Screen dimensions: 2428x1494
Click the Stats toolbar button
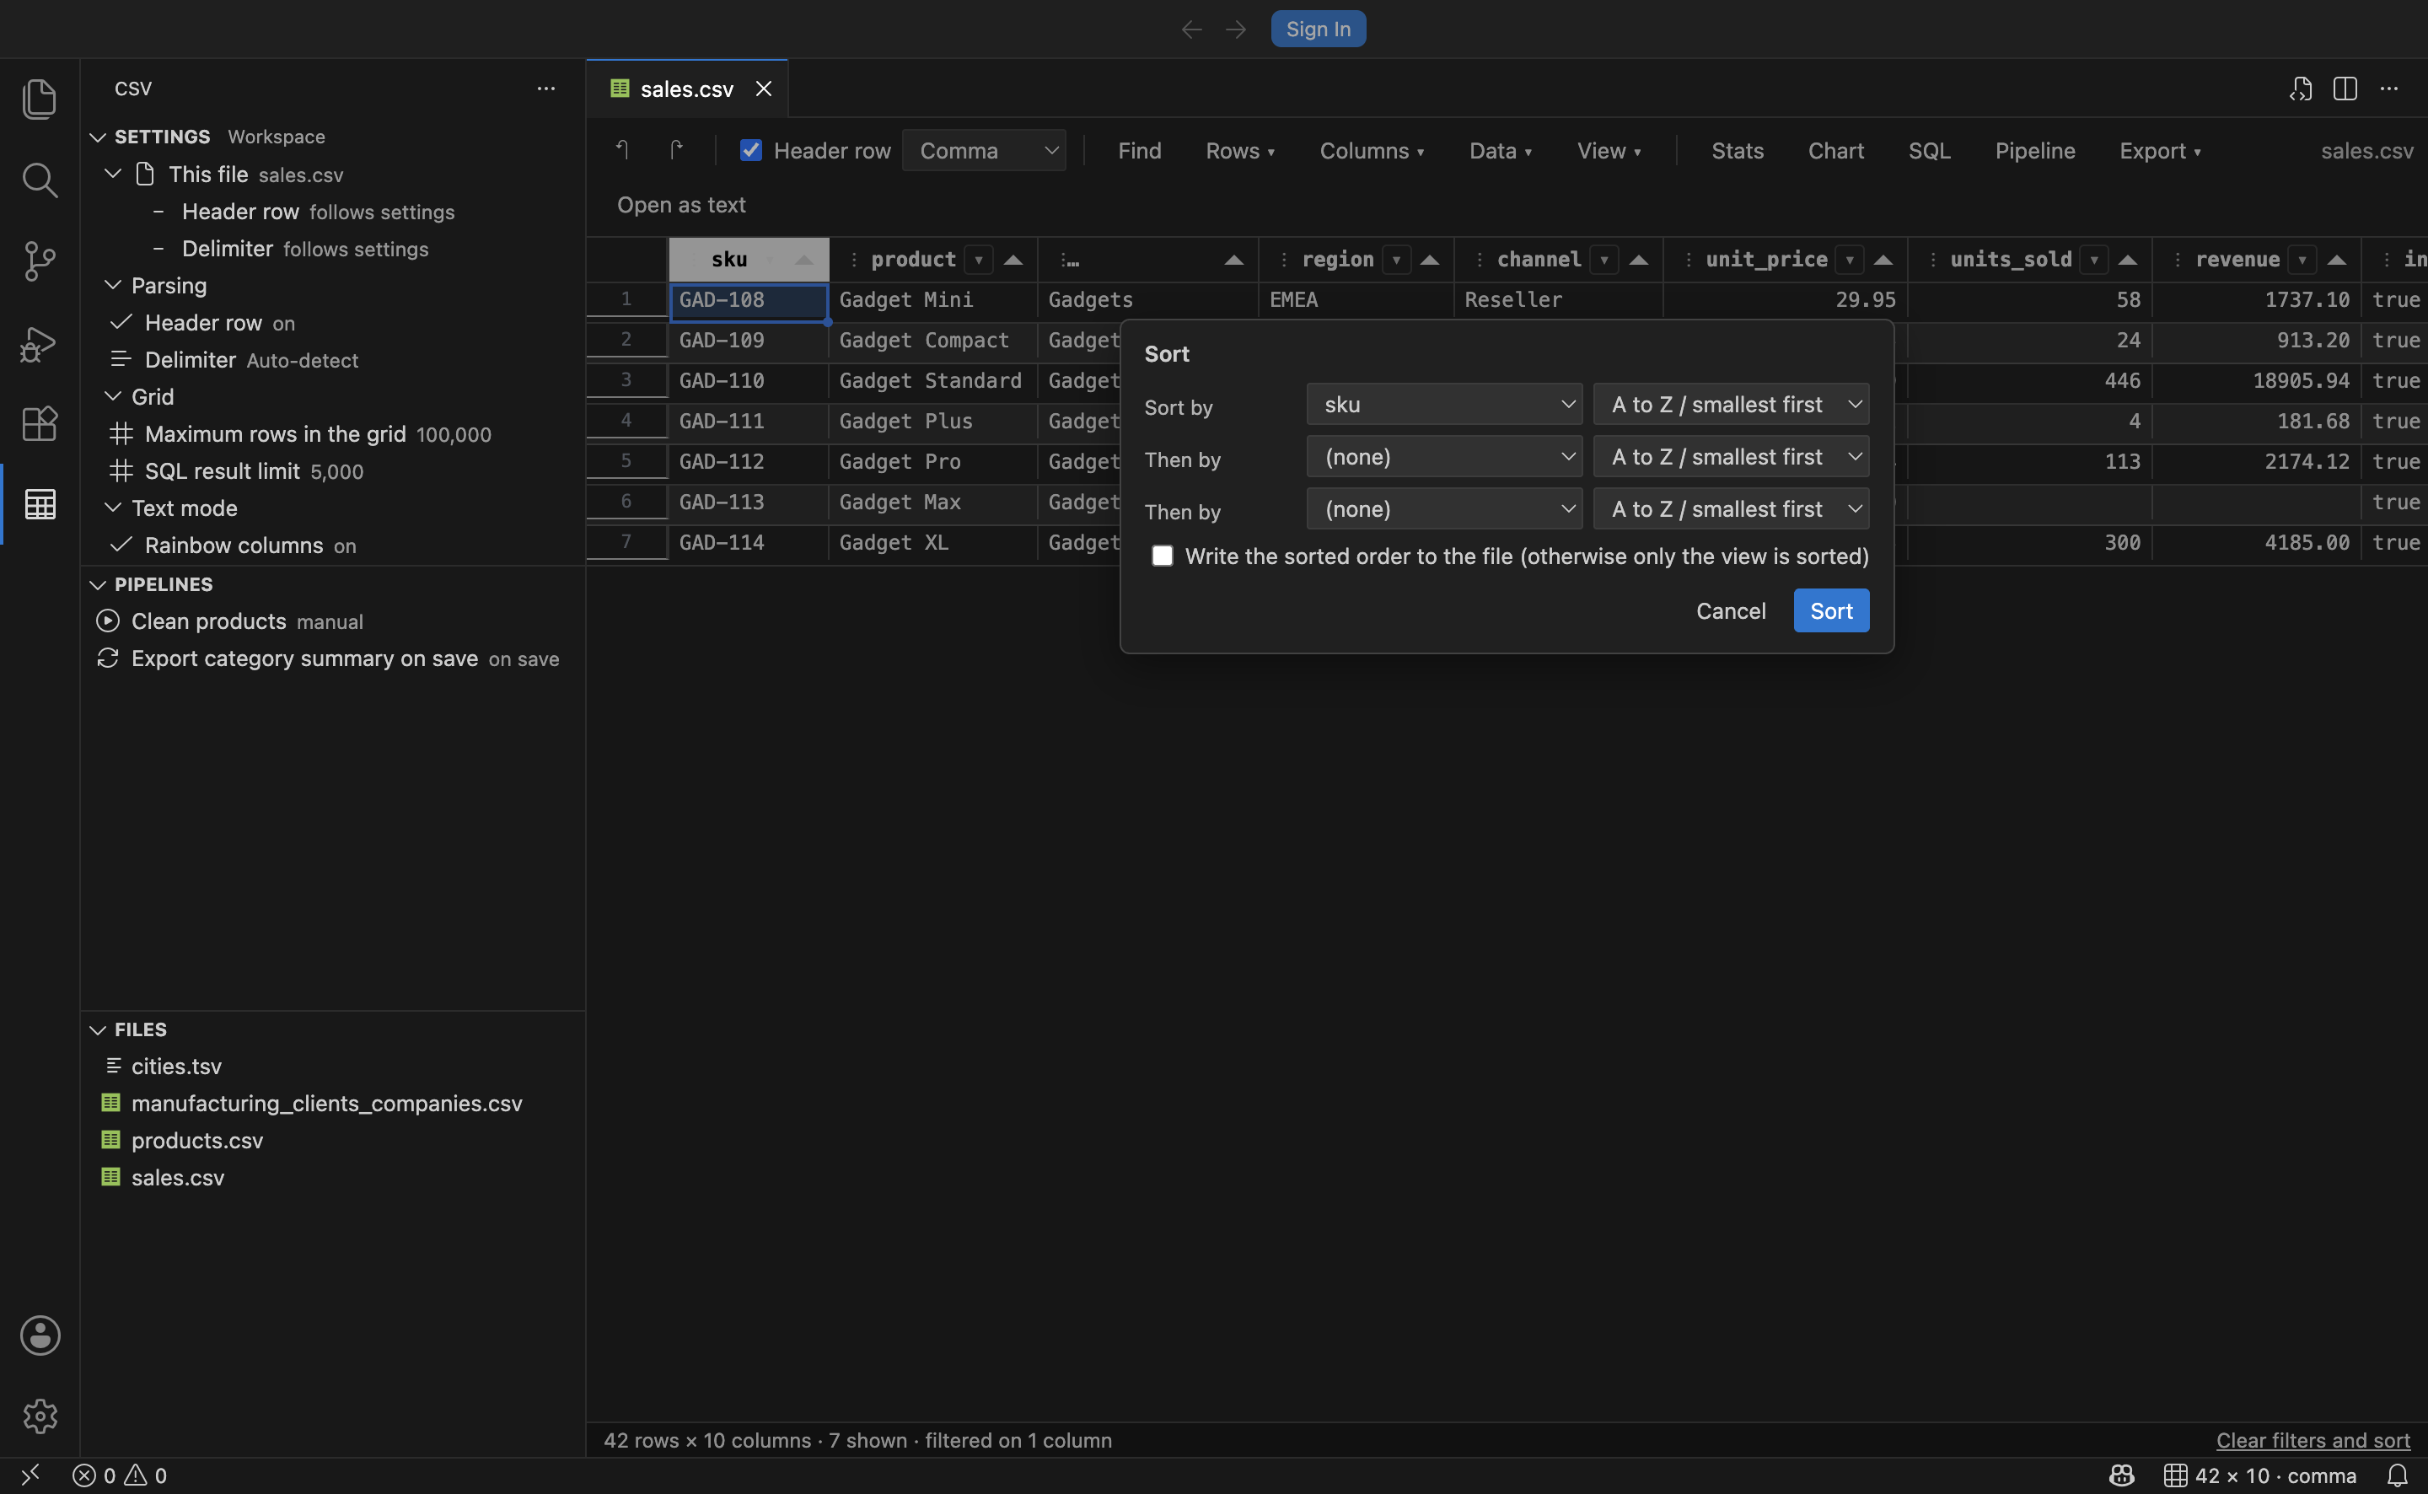[x=1737, y=150]
